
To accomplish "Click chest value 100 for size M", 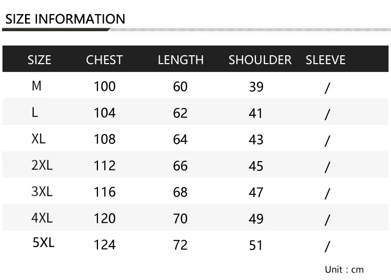I will 105,87.
